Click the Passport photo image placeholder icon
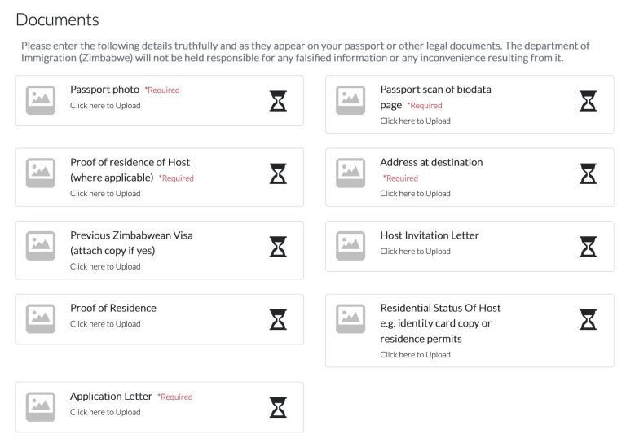The width and height of the screenshot is (626, 443). click(41, 100)
